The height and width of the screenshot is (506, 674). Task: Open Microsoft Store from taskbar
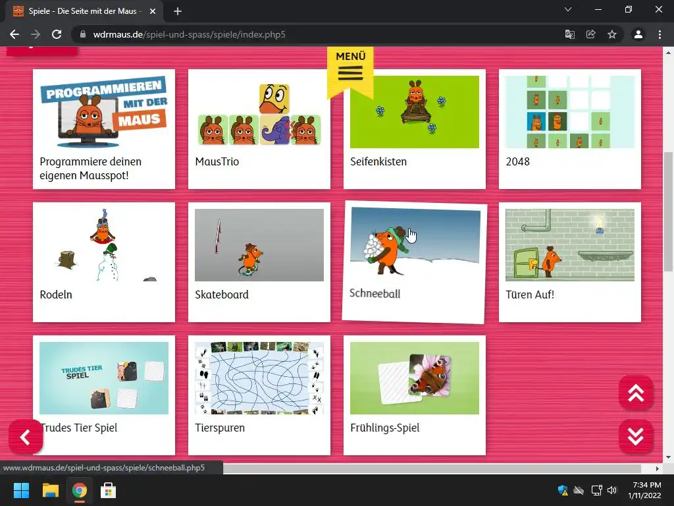108,490
